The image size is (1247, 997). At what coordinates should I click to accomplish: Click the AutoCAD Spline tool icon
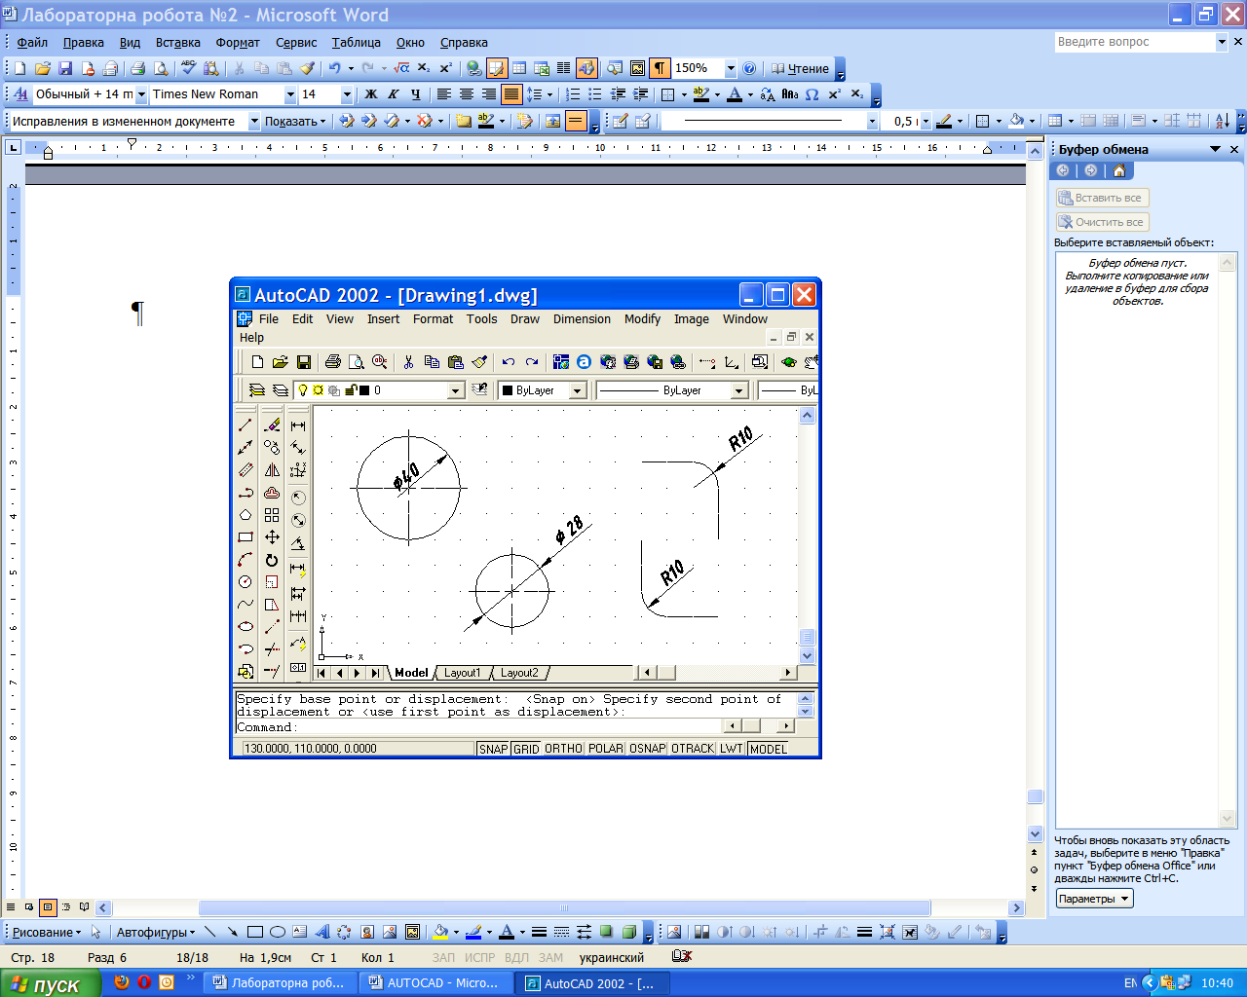(x=246, y=605)
